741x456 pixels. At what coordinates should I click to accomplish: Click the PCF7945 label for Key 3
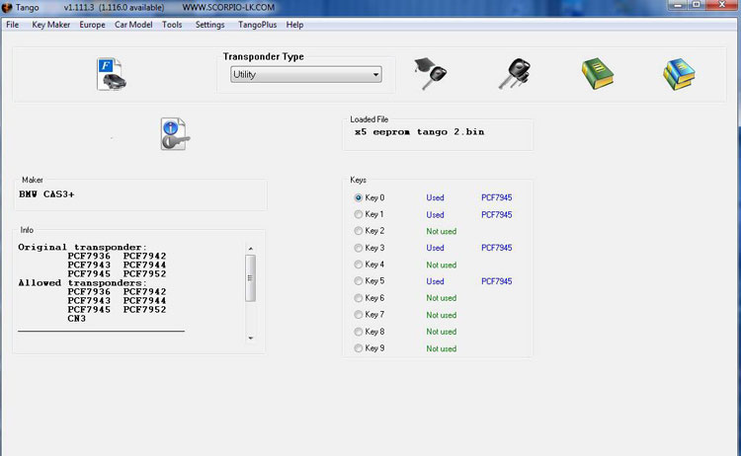[x=496, y=248]
